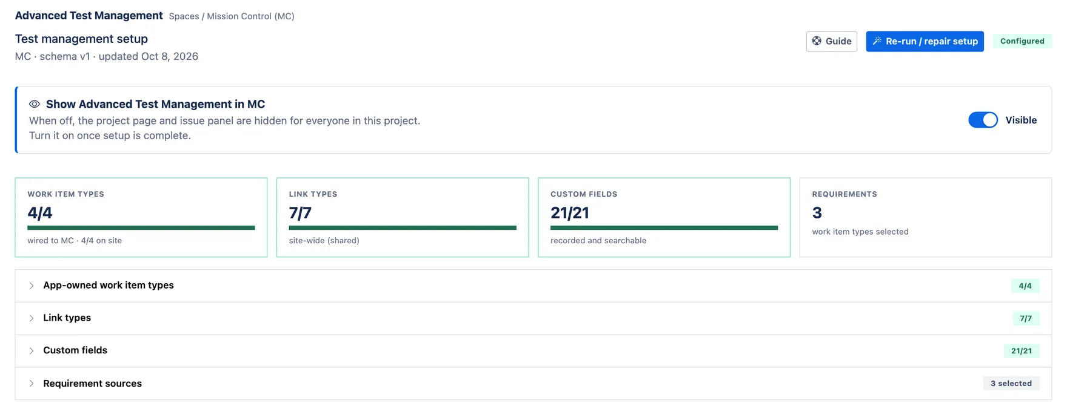Click the large 4/4 value in Work Item Types card

tap(40, 213)
